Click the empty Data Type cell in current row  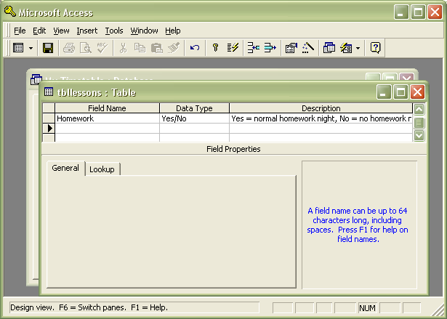(x=194, y=129)
